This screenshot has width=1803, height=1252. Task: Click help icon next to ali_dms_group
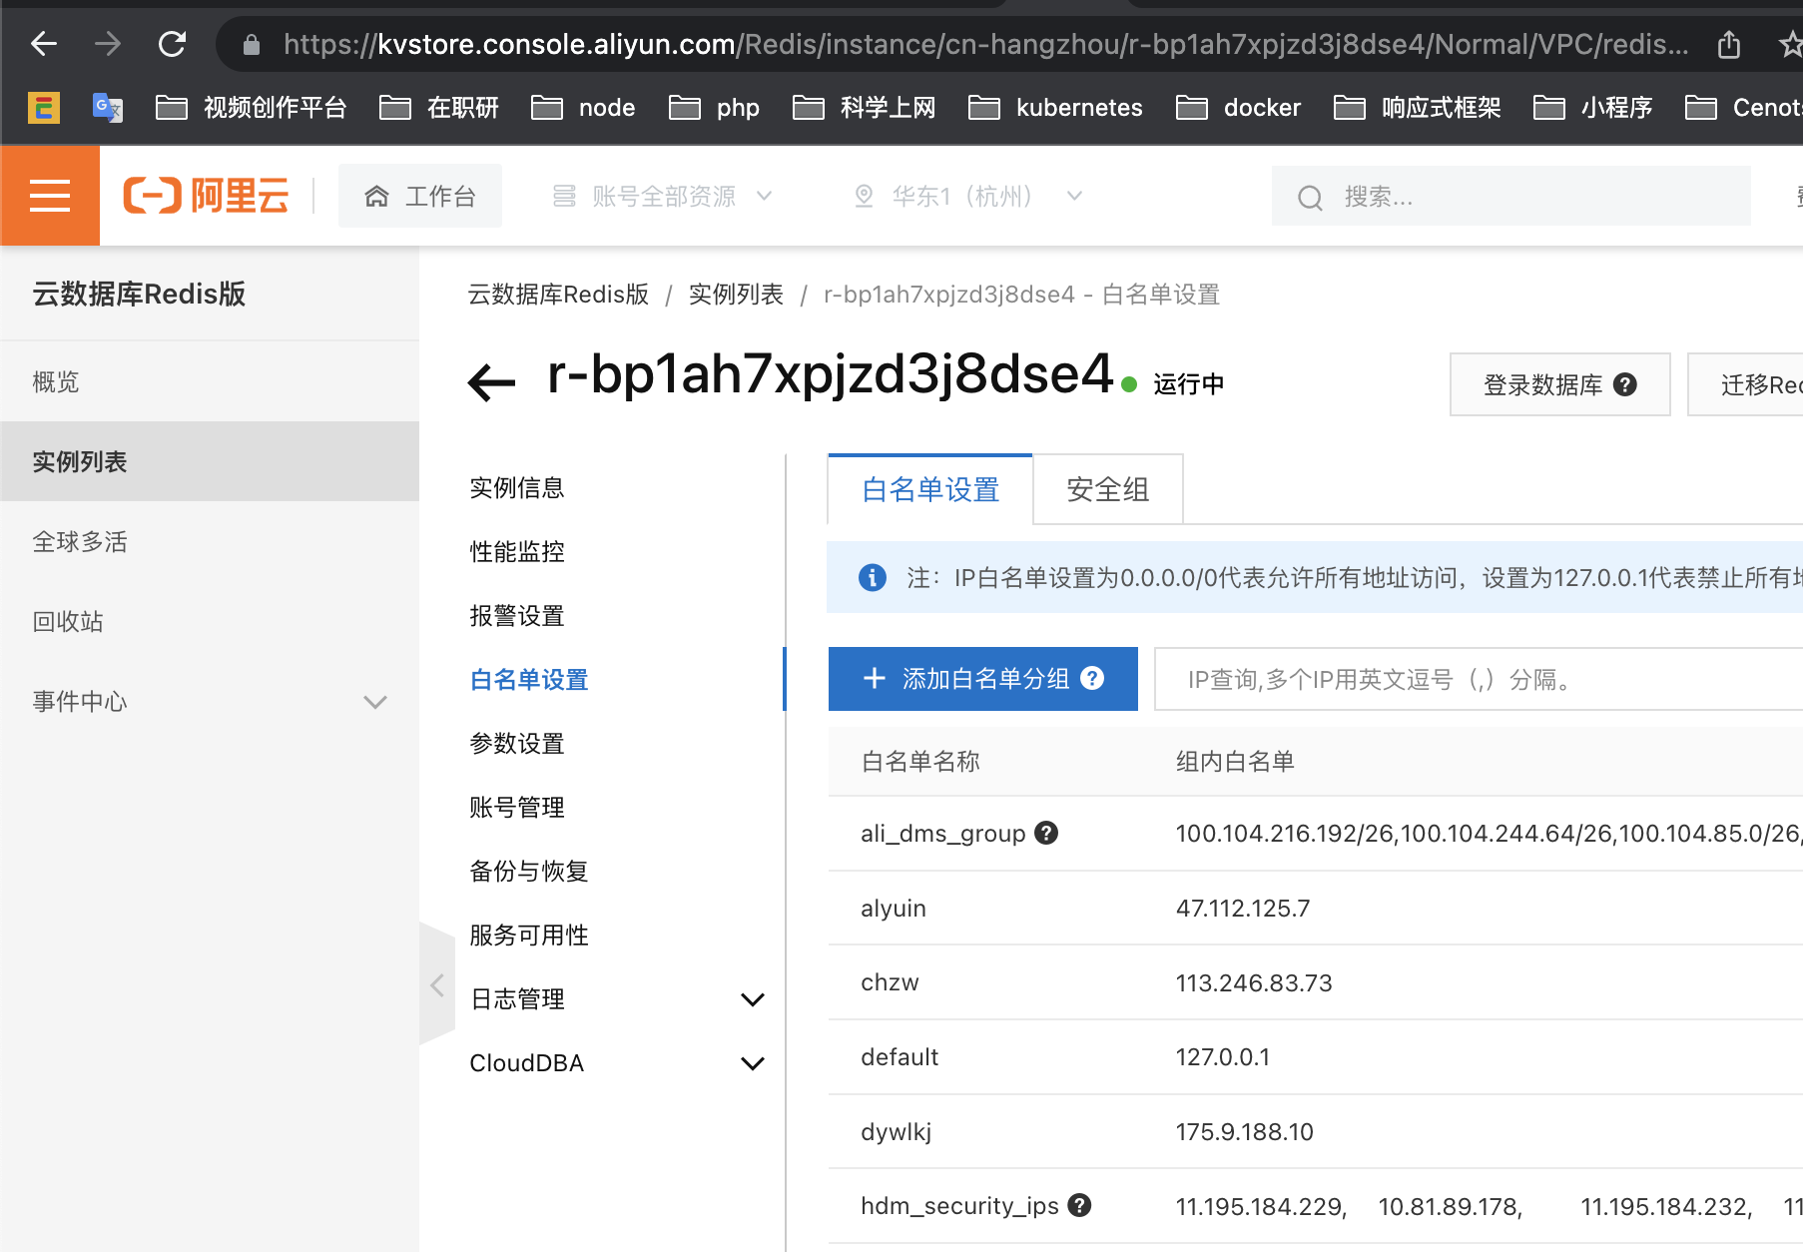coord(1046,833)
